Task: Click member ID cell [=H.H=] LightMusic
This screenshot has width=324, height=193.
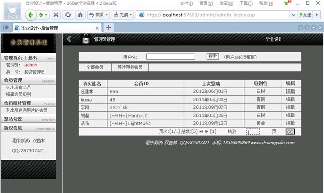Action: 146,123
